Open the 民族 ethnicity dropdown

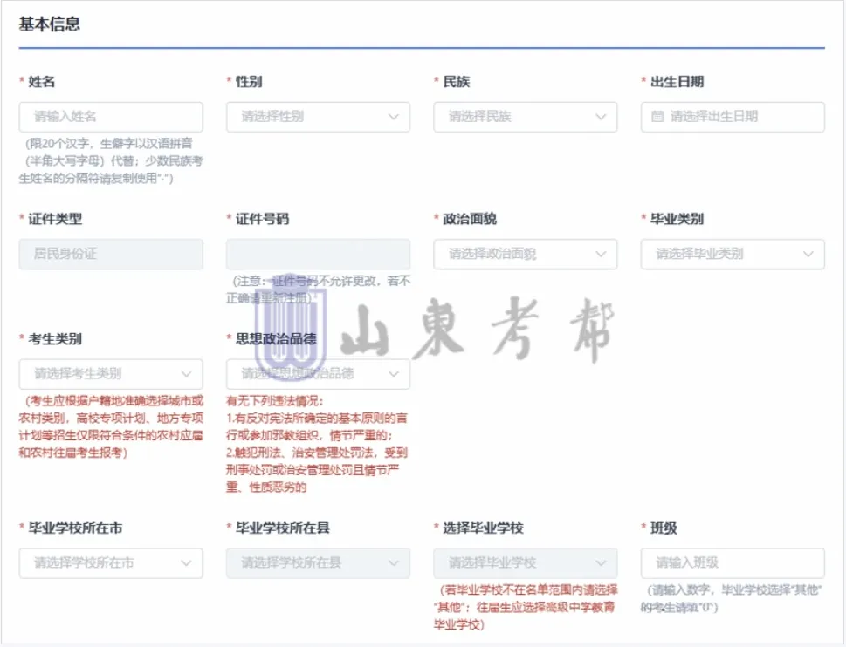(525, 117)
